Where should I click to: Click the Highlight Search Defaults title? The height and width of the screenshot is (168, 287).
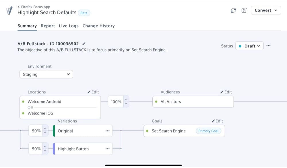point(47,12)
